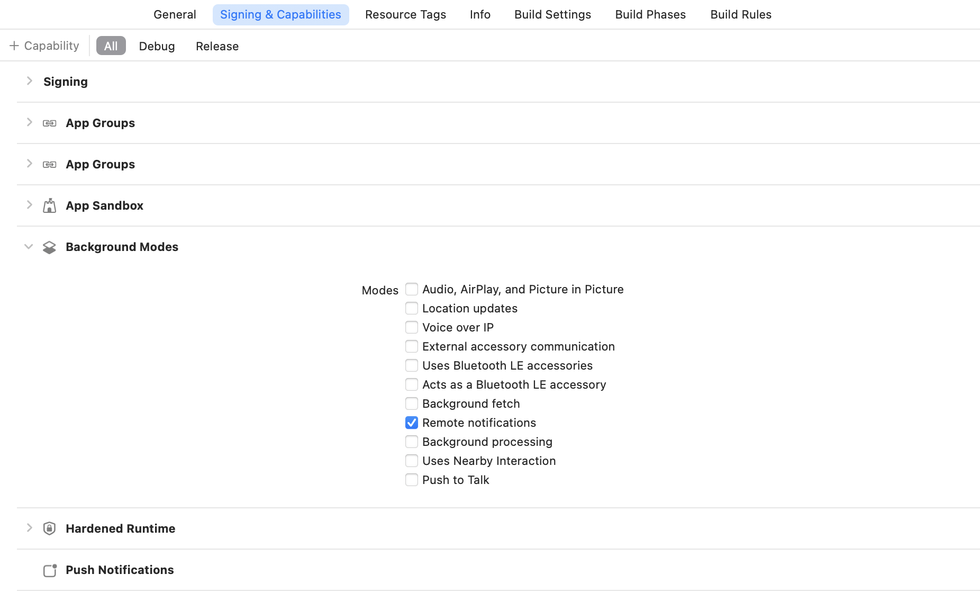Open the General tab
This screenshot has width=980, height=610.
click(175, 14)
